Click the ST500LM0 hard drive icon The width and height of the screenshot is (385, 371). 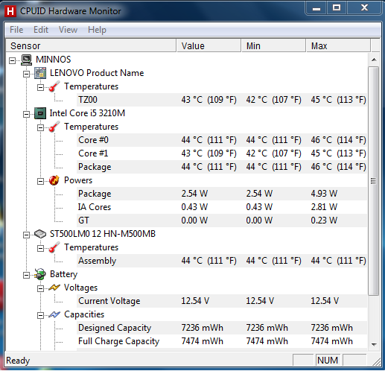pos(40,234)
